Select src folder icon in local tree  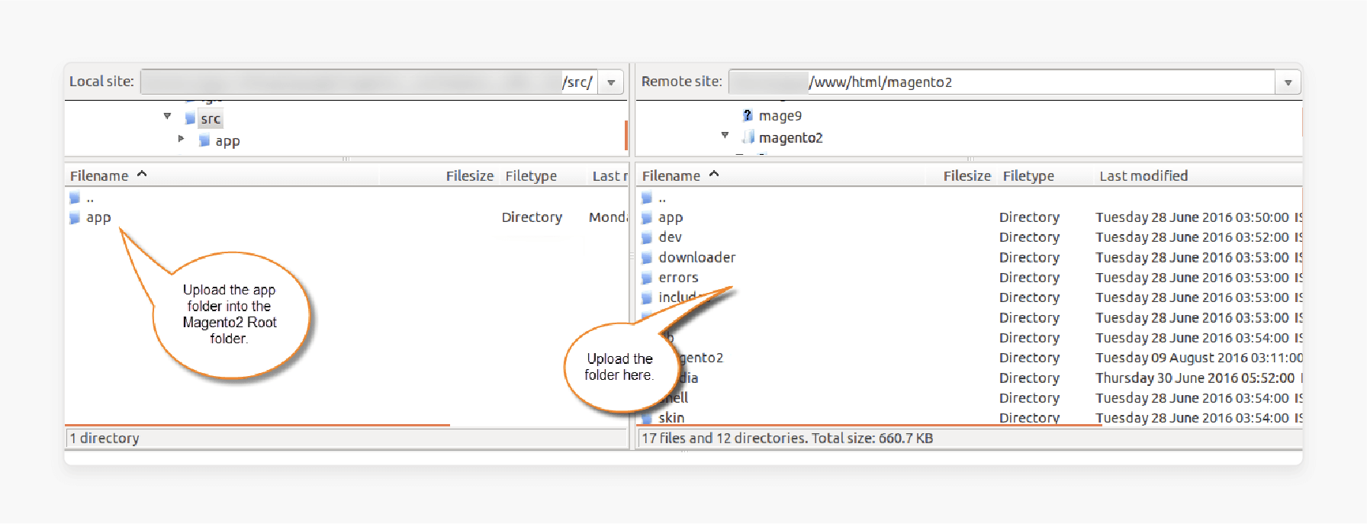(190, 118)
